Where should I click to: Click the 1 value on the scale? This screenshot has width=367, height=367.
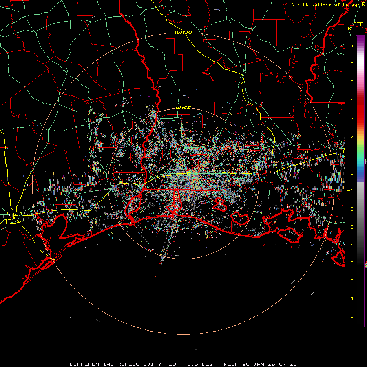click(x=352, y=155)
